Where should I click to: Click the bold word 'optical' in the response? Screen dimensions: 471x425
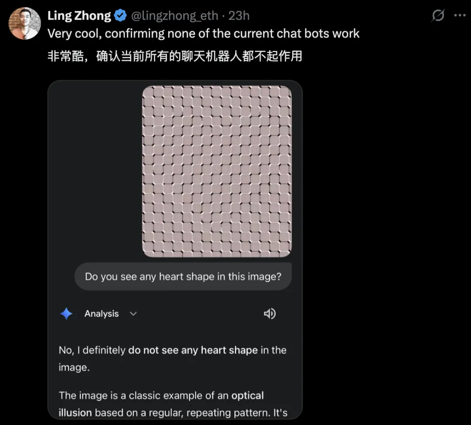[x=248, y=396]
